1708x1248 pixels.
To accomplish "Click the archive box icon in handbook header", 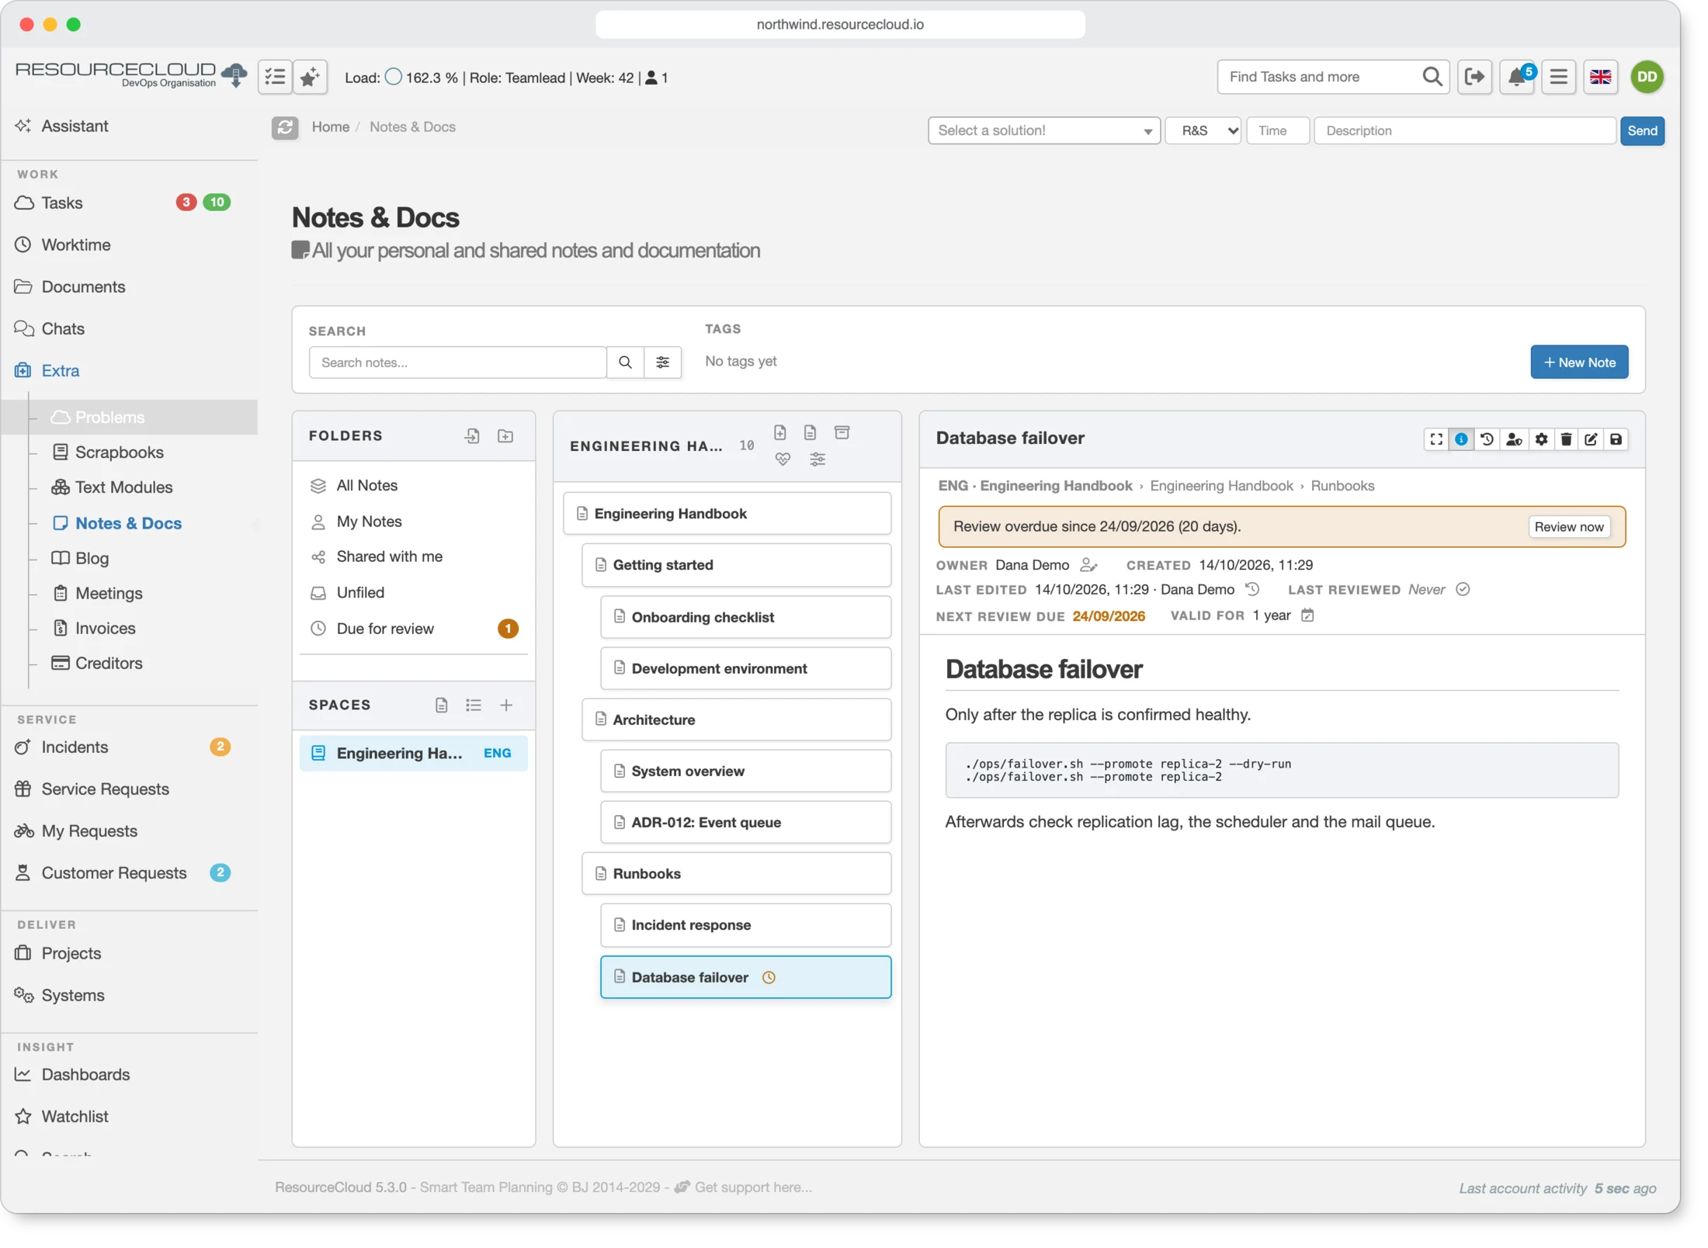I will pyautogui.click(x=842, y=432).
